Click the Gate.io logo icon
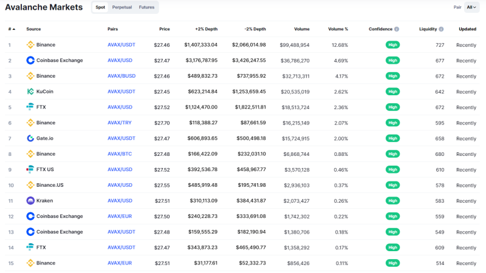Image resolution: width=486 pixels, height=273 pixels. click(30, 138)
